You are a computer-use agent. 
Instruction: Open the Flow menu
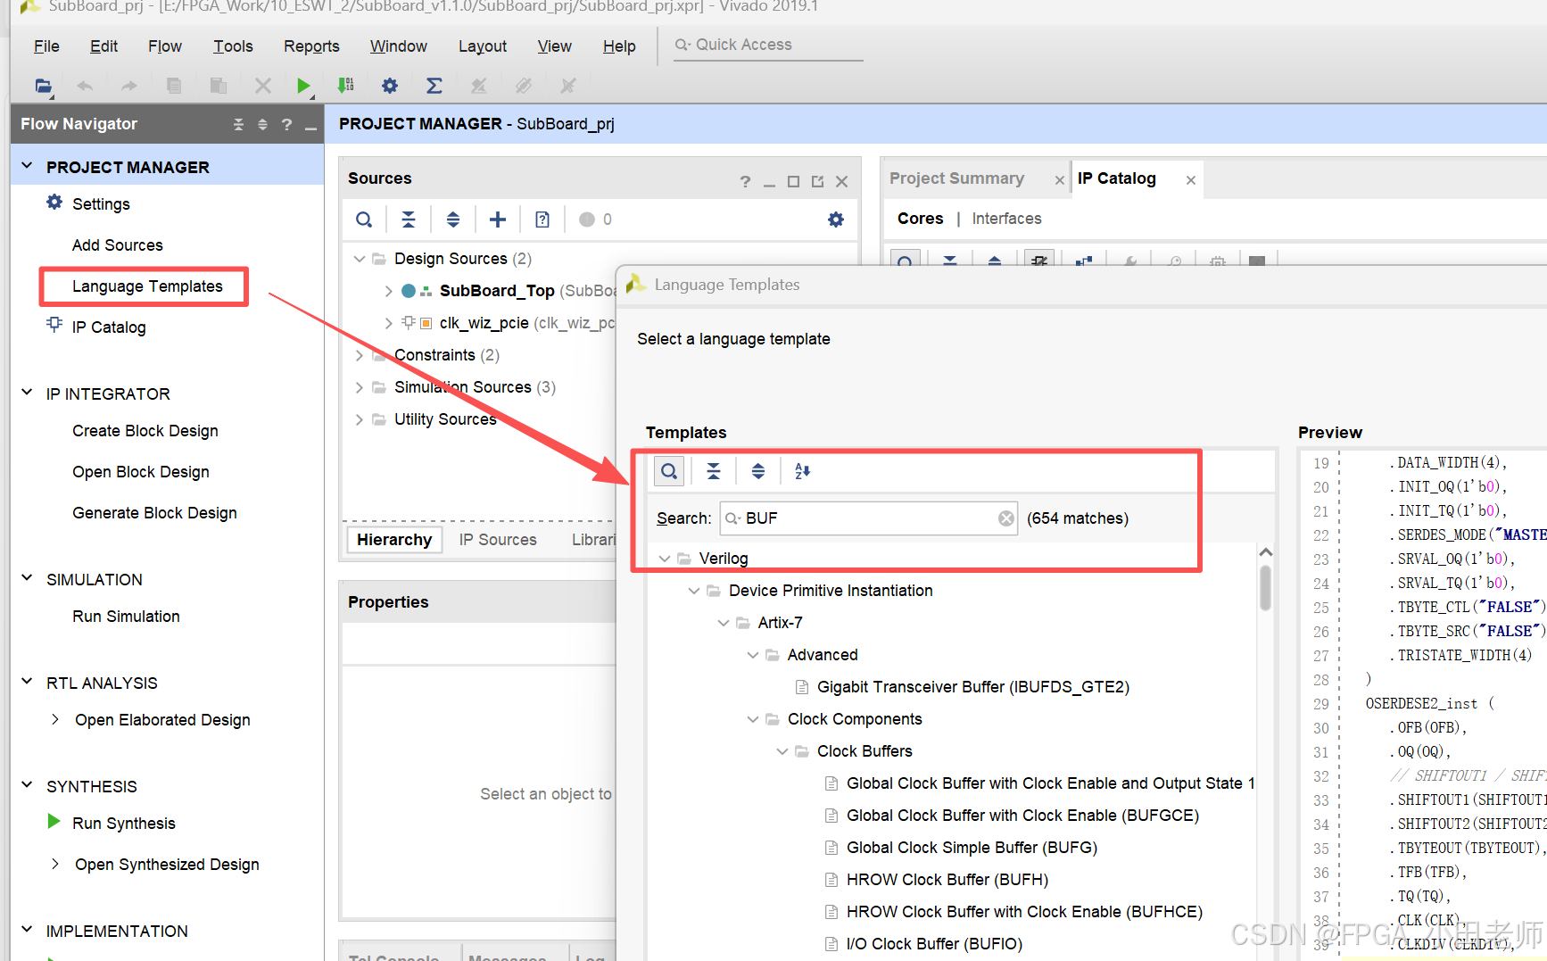(165, 46)
